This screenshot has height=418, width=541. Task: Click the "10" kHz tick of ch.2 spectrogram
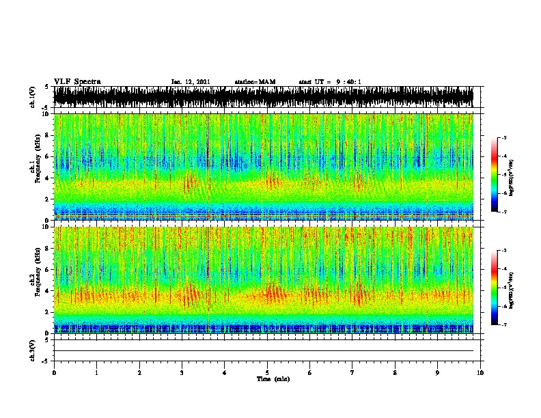46,227
